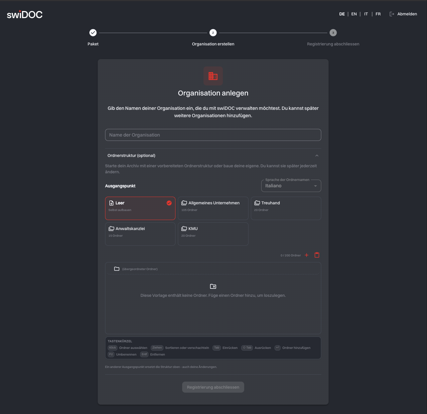427x414 pixels.
Task: Click the Paket step label
Action: click(93, 44)
